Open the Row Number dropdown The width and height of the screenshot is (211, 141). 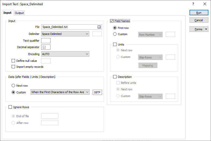[x=150, y=35]
